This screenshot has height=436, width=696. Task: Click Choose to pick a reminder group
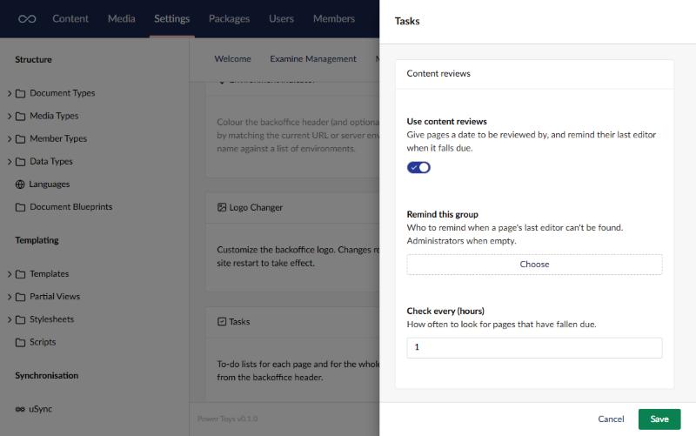click(x=534, y=265)
